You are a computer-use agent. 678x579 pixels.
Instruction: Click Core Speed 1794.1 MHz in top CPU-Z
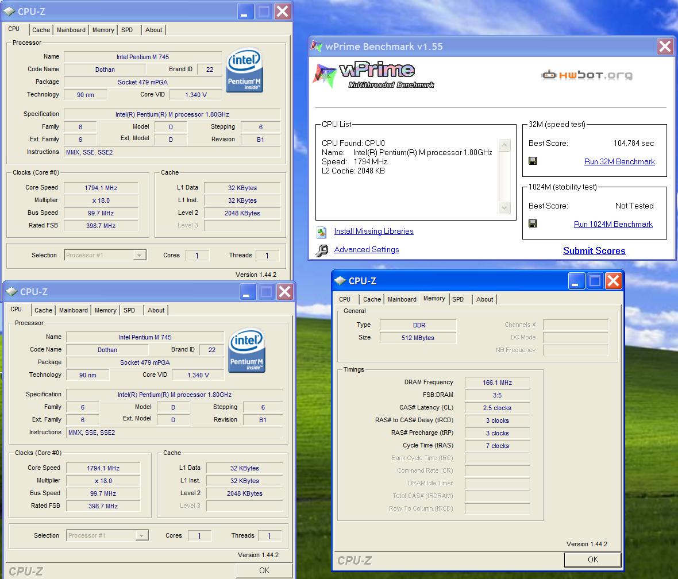point(101,188)
